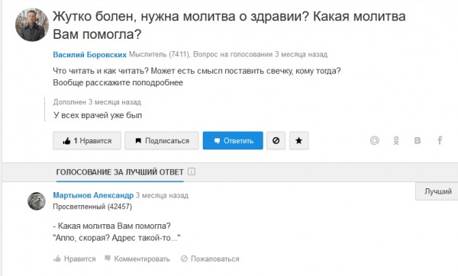Share via the VKontakte icon

click(x=418, y=140)
